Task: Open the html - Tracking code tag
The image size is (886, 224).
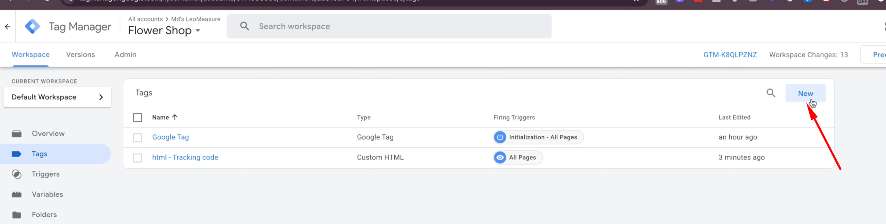Action: [x=185, y=157]
